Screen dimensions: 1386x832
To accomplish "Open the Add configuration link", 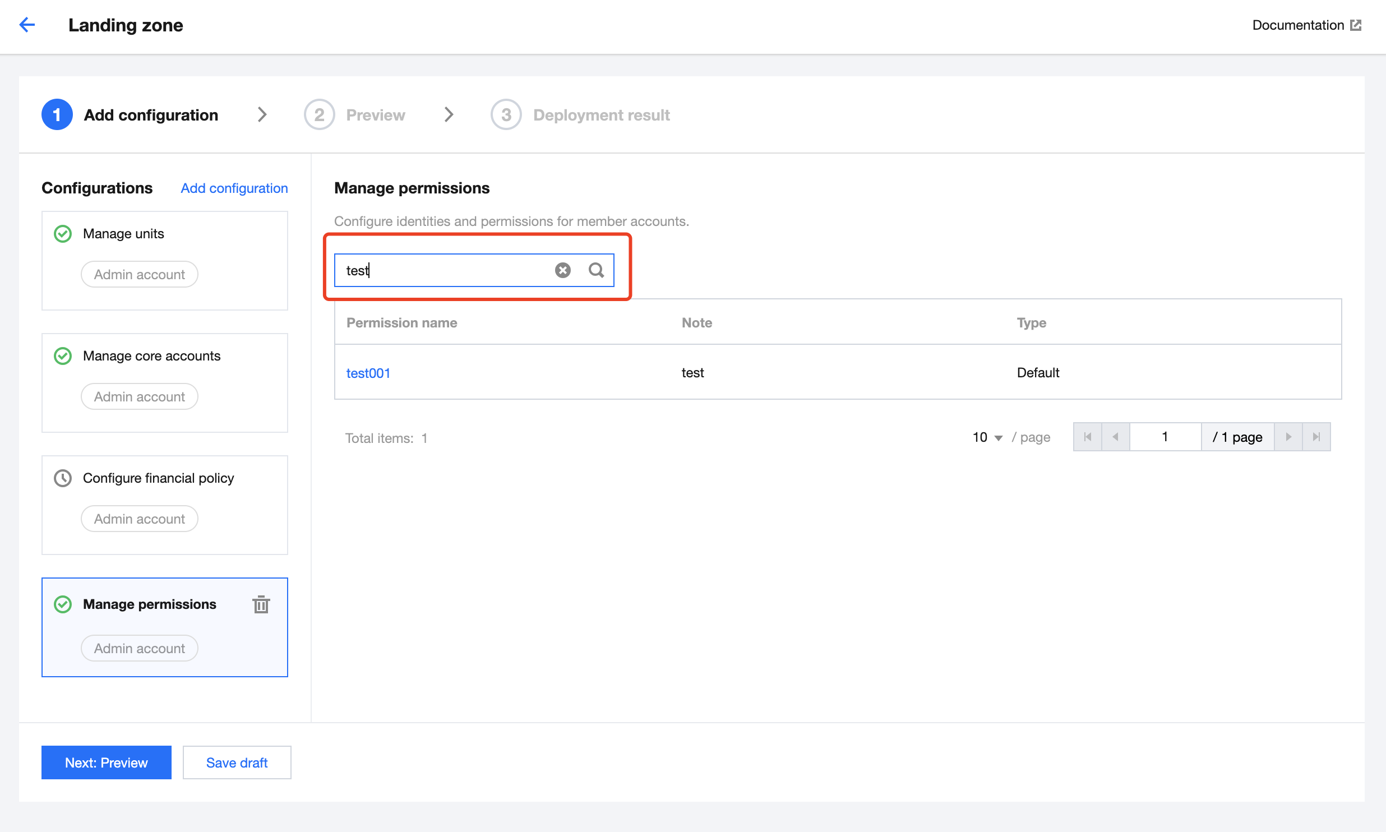I will click(x=234, y=188).
